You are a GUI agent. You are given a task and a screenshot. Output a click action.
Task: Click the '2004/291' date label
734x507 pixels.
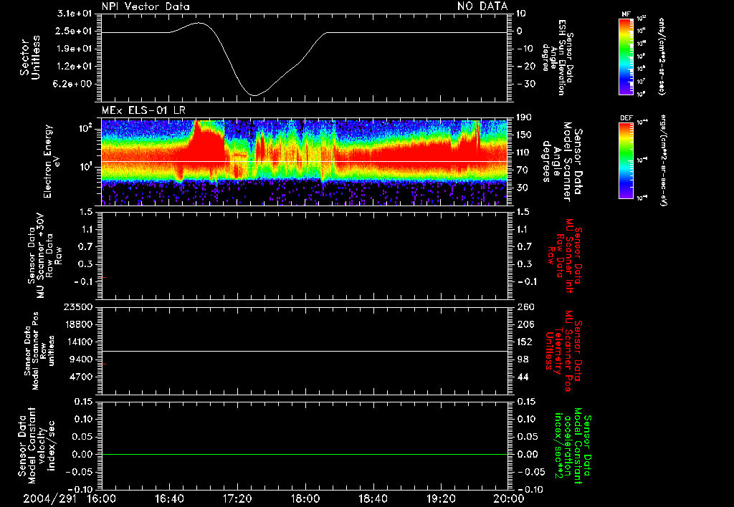(x=50, y=498)
